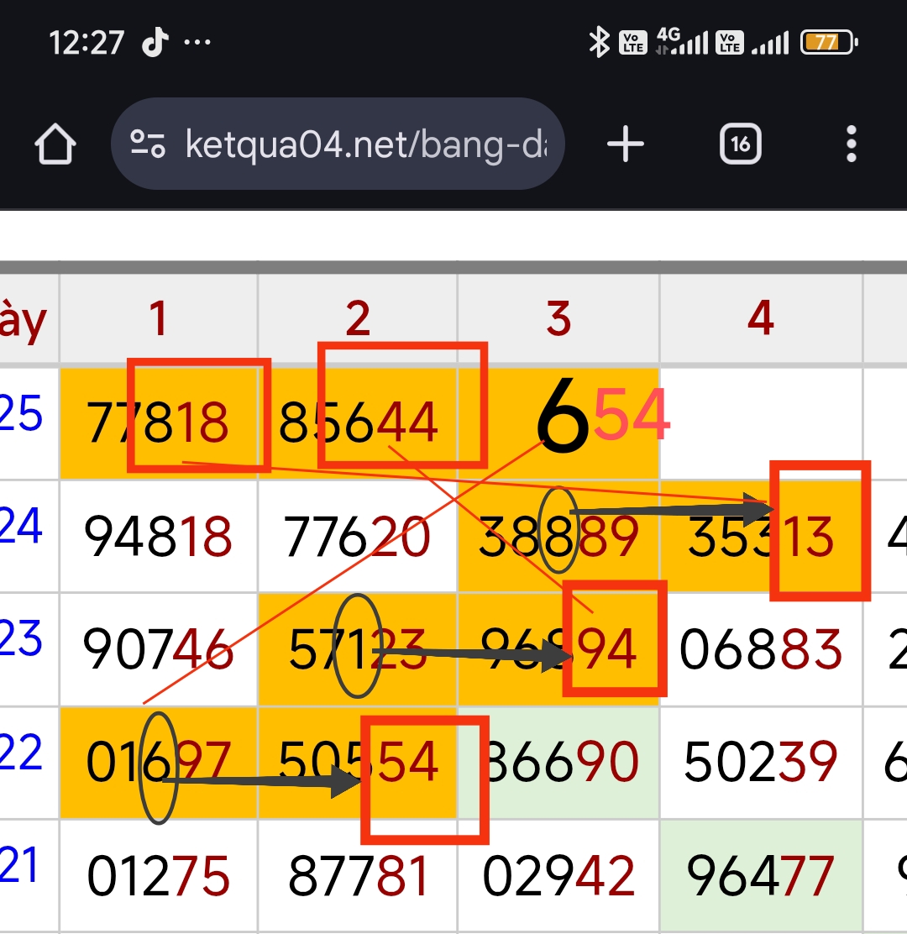
Task: Open the date 25 row link
Action: point(22,412)
